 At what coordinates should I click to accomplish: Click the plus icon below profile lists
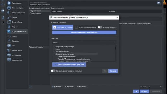pos(31,87)
